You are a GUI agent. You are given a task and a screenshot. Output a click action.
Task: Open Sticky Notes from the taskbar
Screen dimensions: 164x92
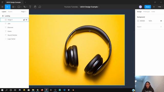[x=24, y=90]
